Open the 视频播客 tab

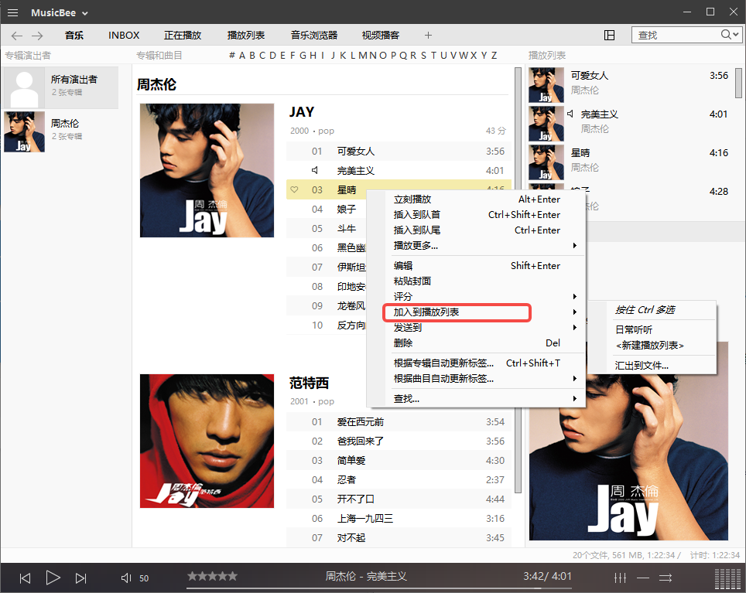[381, 35]
